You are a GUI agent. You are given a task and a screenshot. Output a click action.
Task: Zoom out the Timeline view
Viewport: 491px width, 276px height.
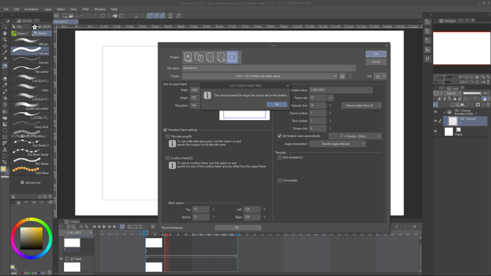[x=81, y=227]
